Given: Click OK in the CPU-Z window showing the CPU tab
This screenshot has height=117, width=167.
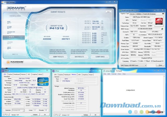Looking at the screenshot, I should 45,115.
